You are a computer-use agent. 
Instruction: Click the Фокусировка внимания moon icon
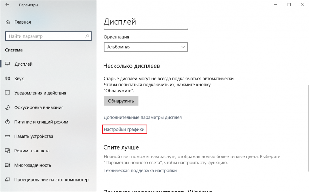(x=8, y=108)
